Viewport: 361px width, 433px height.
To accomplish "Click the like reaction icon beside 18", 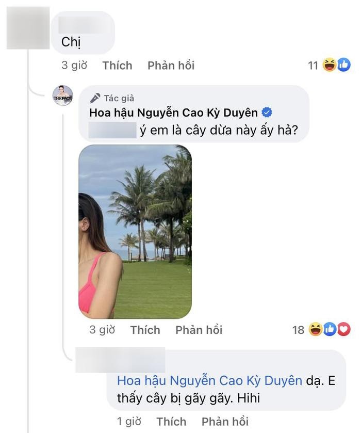I will [x=330, y=329].
